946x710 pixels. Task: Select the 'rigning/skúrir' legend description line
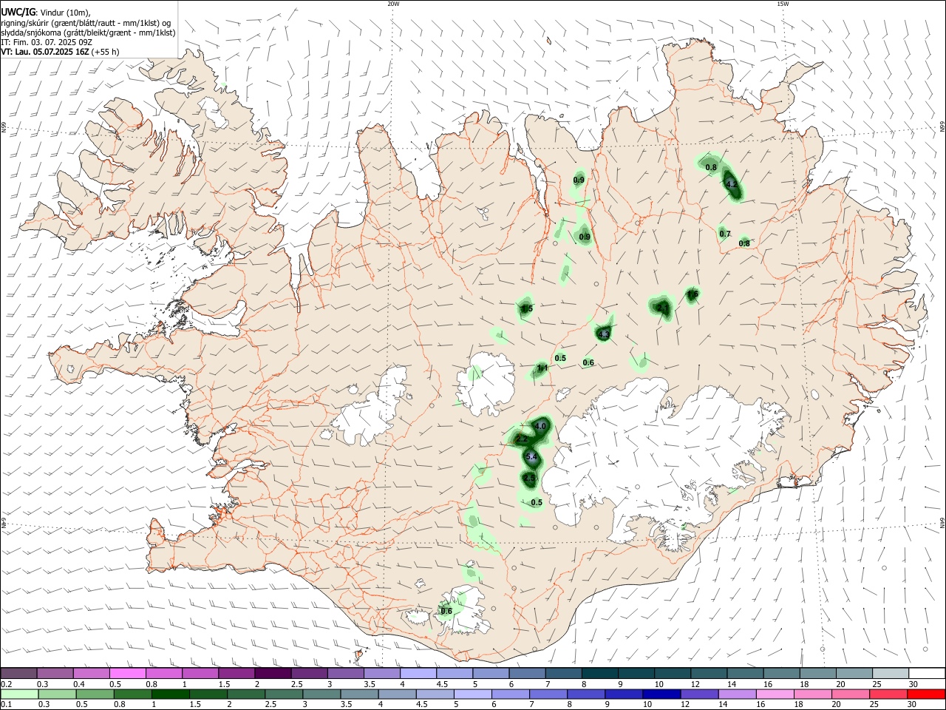point(86,23)
